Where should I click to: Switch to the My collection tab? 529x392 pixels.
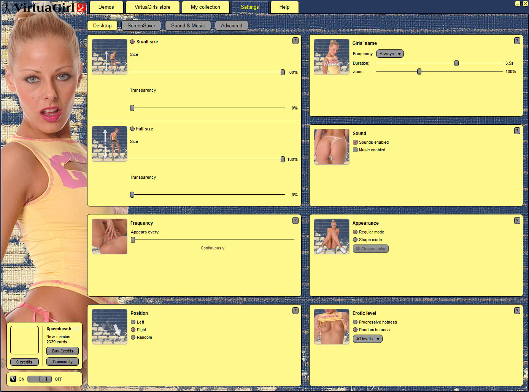click(x=205, y=7)
